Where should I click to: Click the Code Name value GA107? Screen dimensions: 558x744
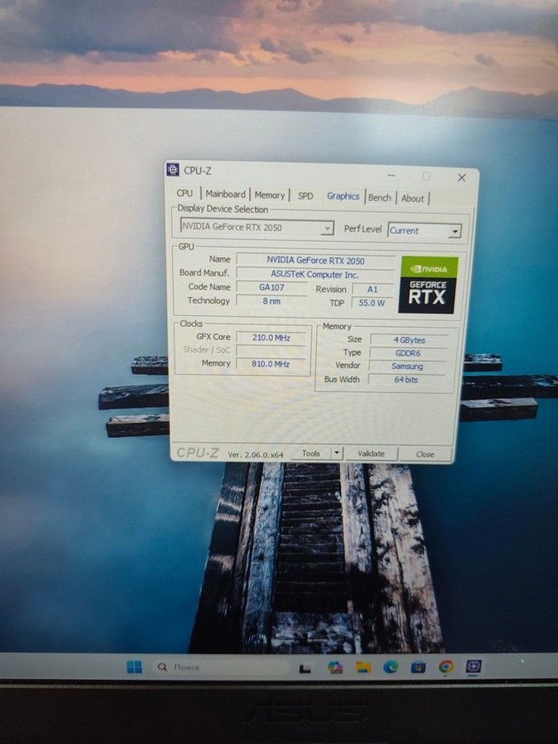click(272, 287)
